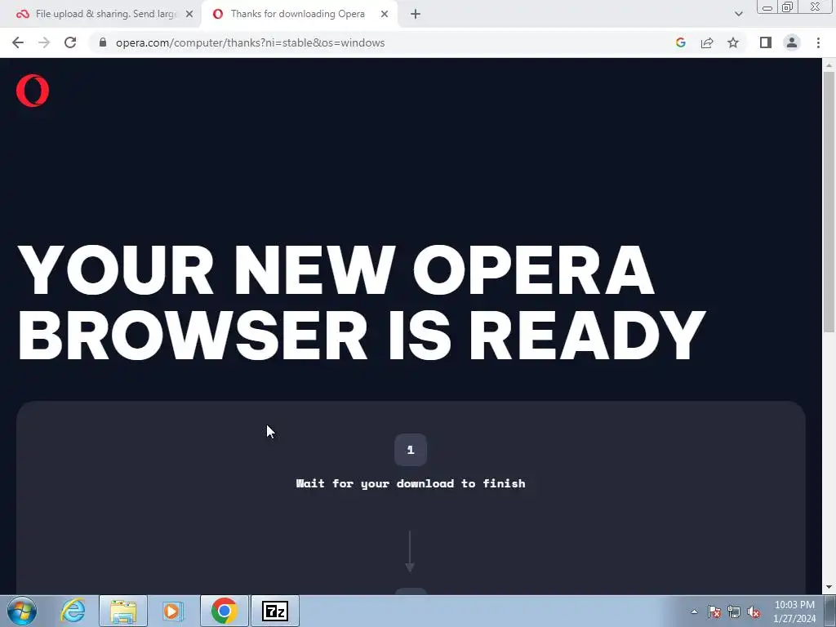This screenshot has height=627, width=836.
Task: Minimize the Chrome window
Action: coord(767,7)
